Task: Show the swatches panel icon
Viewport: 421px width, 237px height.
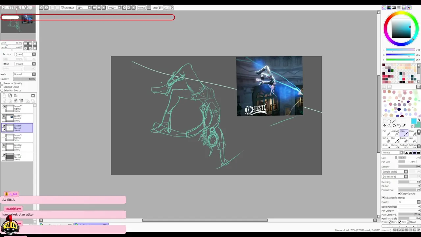Action: coord(404,8)
